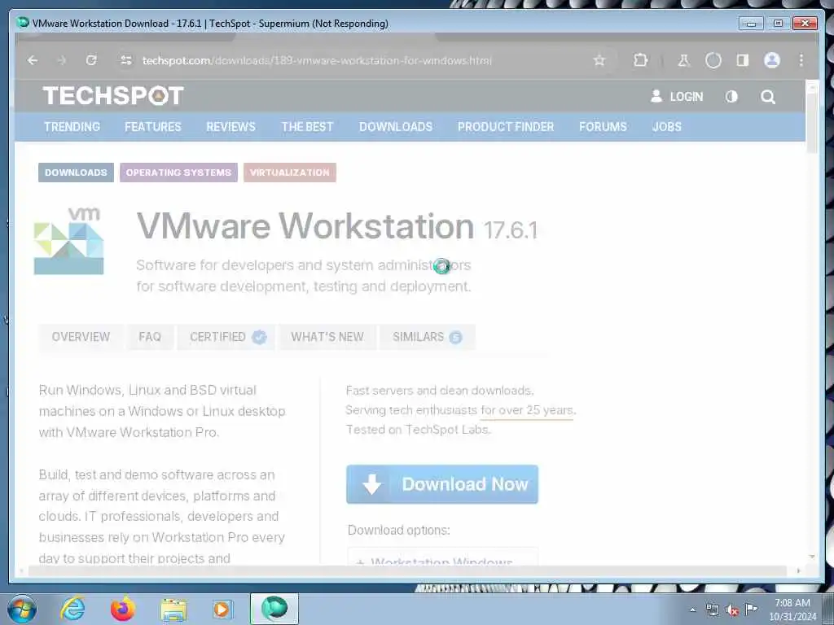Open Windows Explorer from the taskbar

click(x=173, y=610)
